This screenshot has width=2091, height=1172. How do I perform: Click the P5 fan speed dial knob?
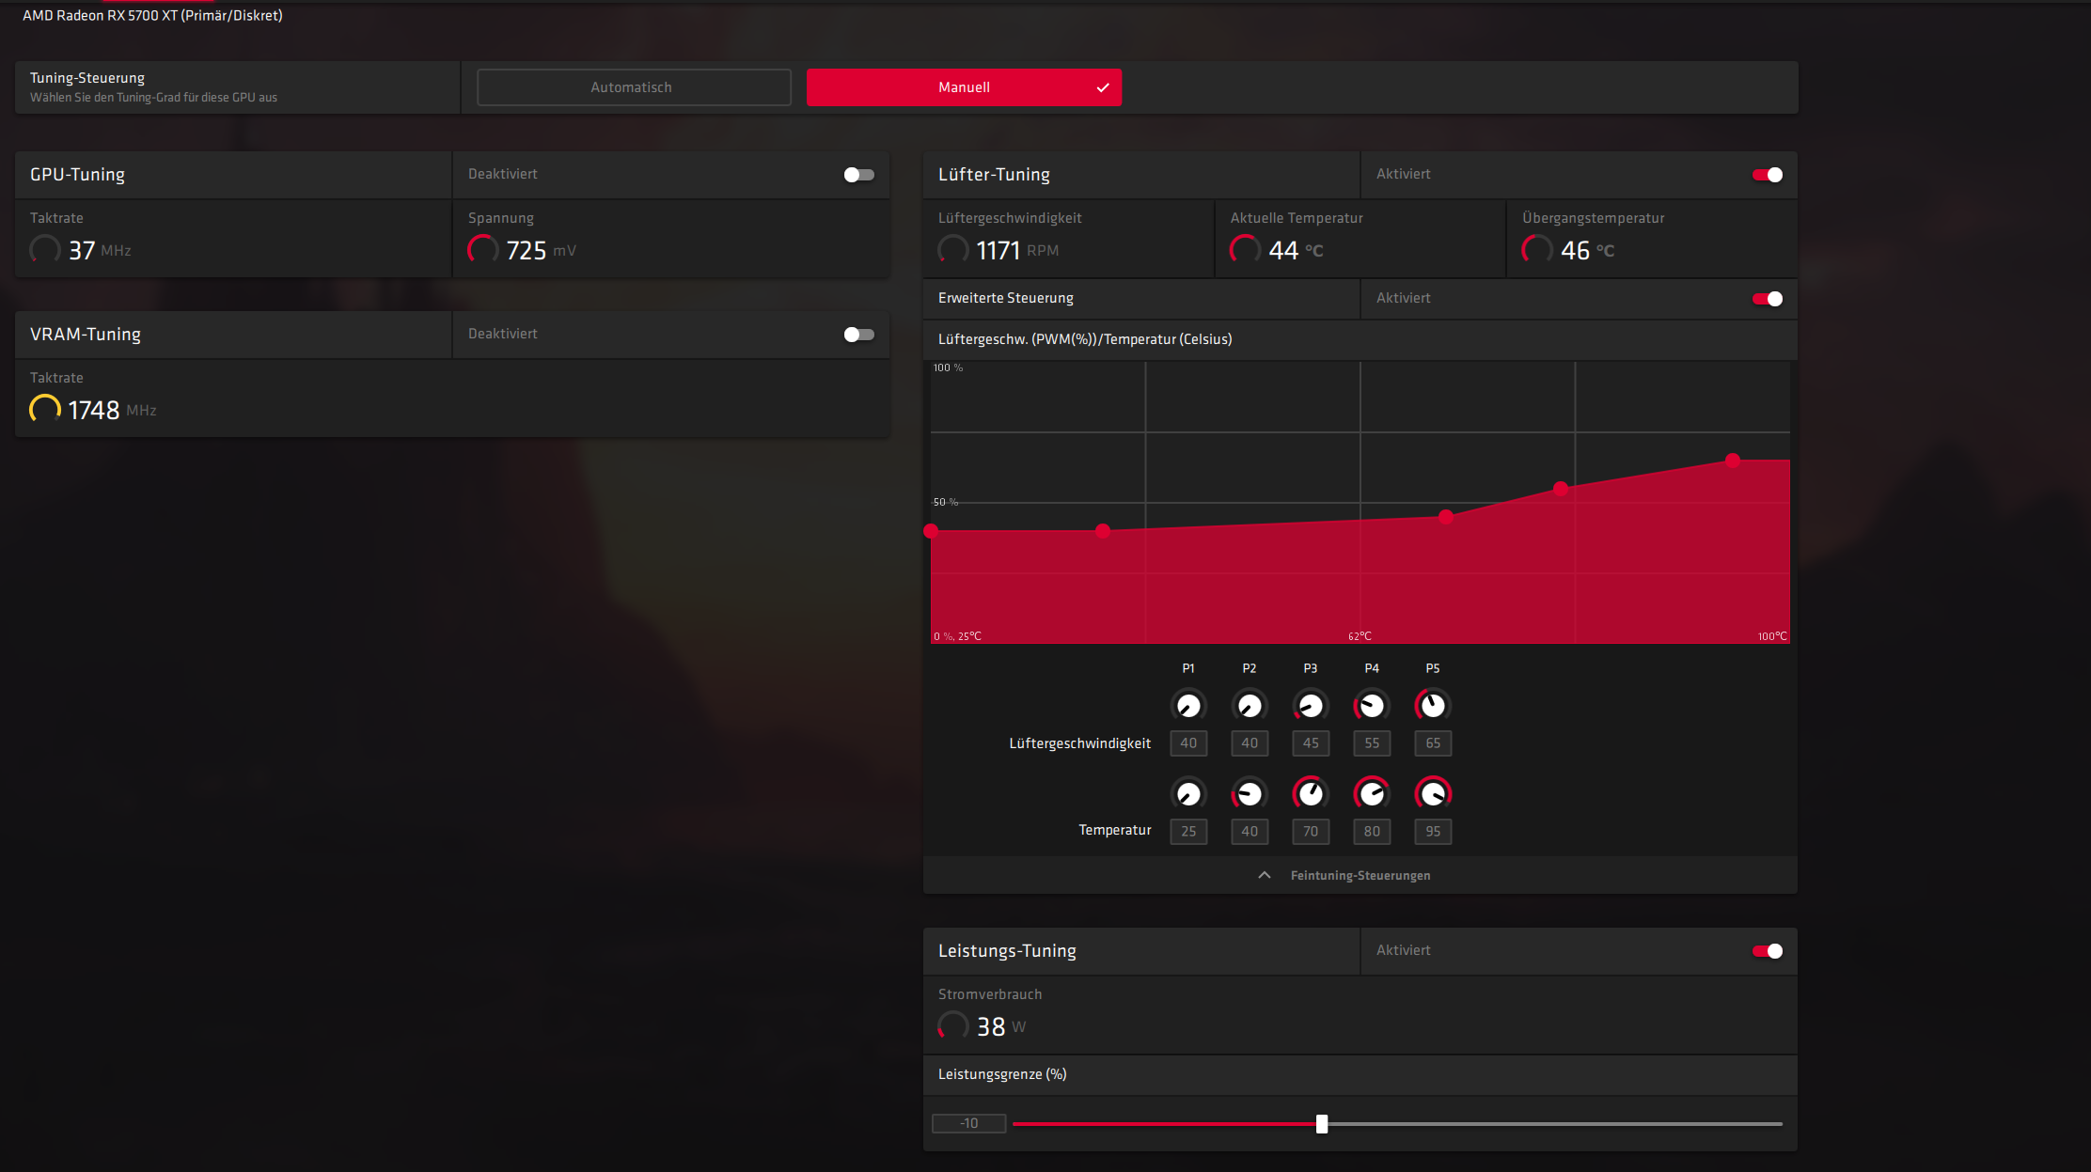(1433, 706)
